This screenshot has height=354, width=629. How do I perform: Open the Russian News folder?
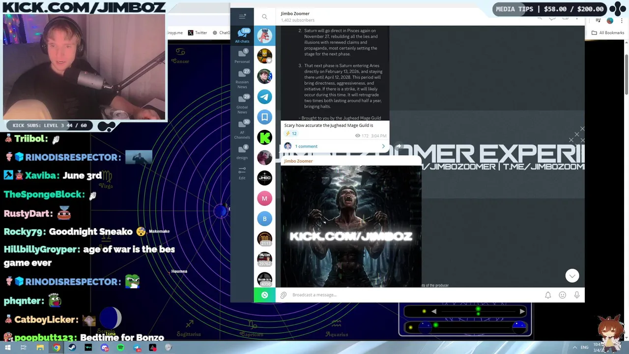tap(242, 79)
